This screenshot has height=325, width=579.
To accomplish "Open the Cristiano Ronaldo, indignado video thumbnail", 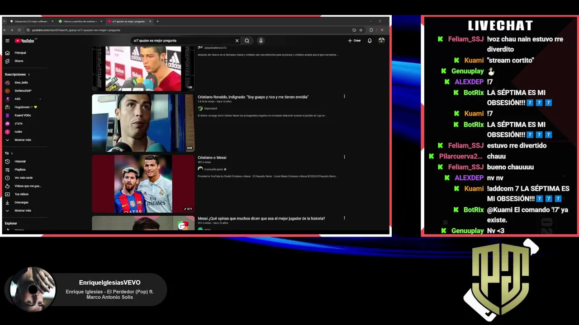I will coord(143,123).
